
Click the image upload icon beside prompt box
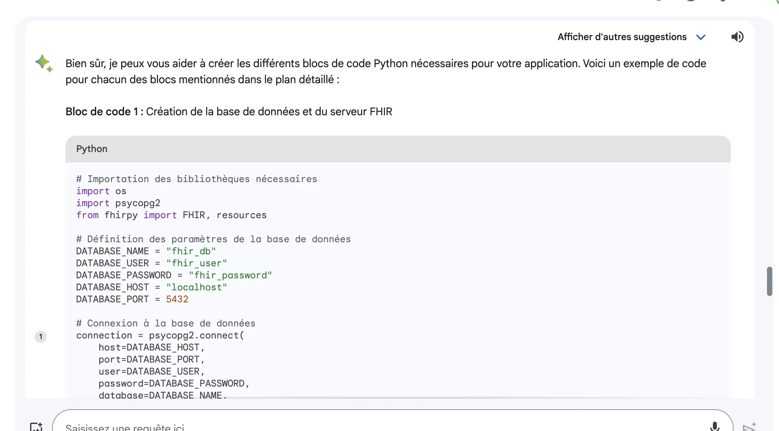(x=36, y=427)
